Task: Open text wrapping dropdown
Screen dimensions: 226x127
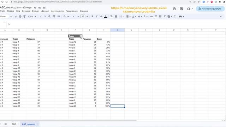Action: (140, 17)
